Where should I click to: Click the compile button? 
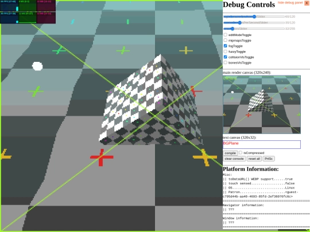[230, 153]
